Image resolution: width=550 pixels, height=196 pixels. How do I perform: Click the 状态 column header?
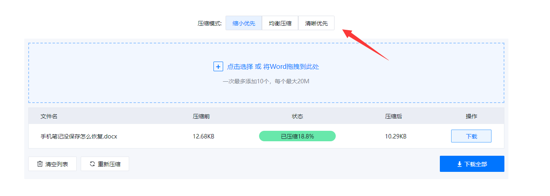(x=297, y=116)
